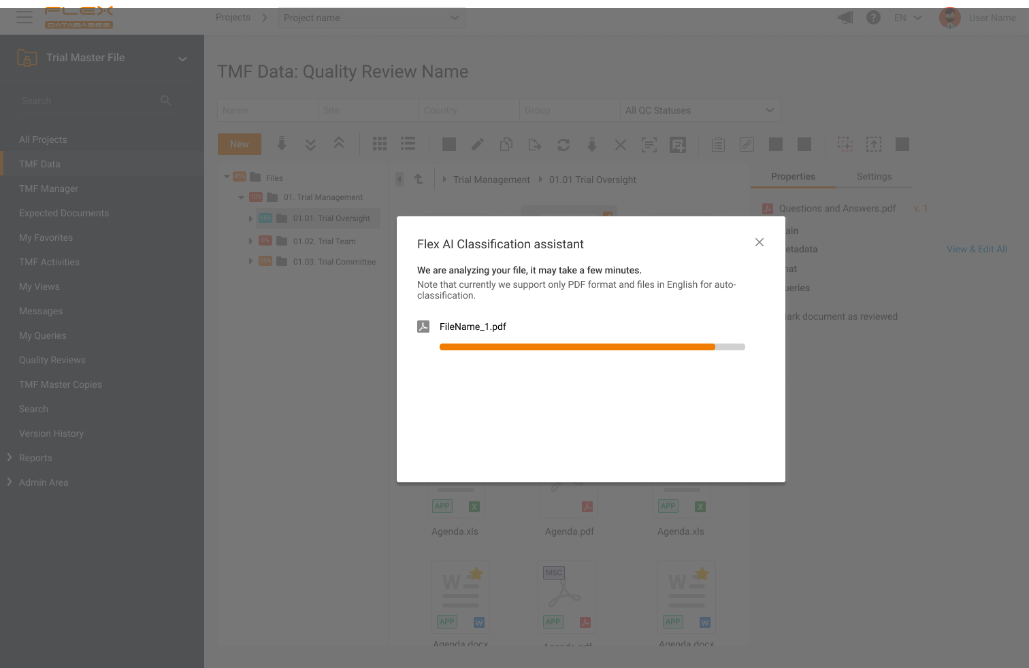Image resolution: width=1029 pixels, height=668 pixels.
Task: Click the FileName_1.pdf analysis progress bar
Action: coord(592,347)
